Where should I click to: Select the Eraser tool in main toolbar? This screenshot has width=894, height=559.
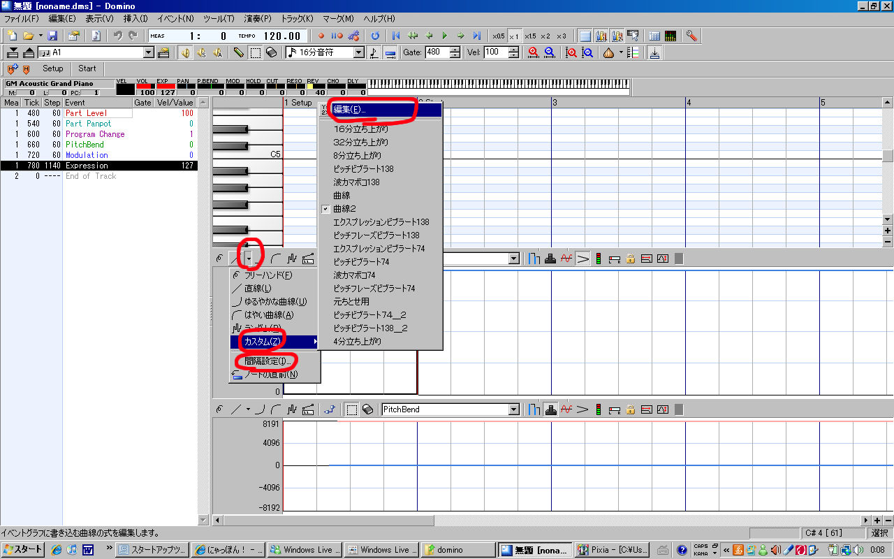pos(272,52)
